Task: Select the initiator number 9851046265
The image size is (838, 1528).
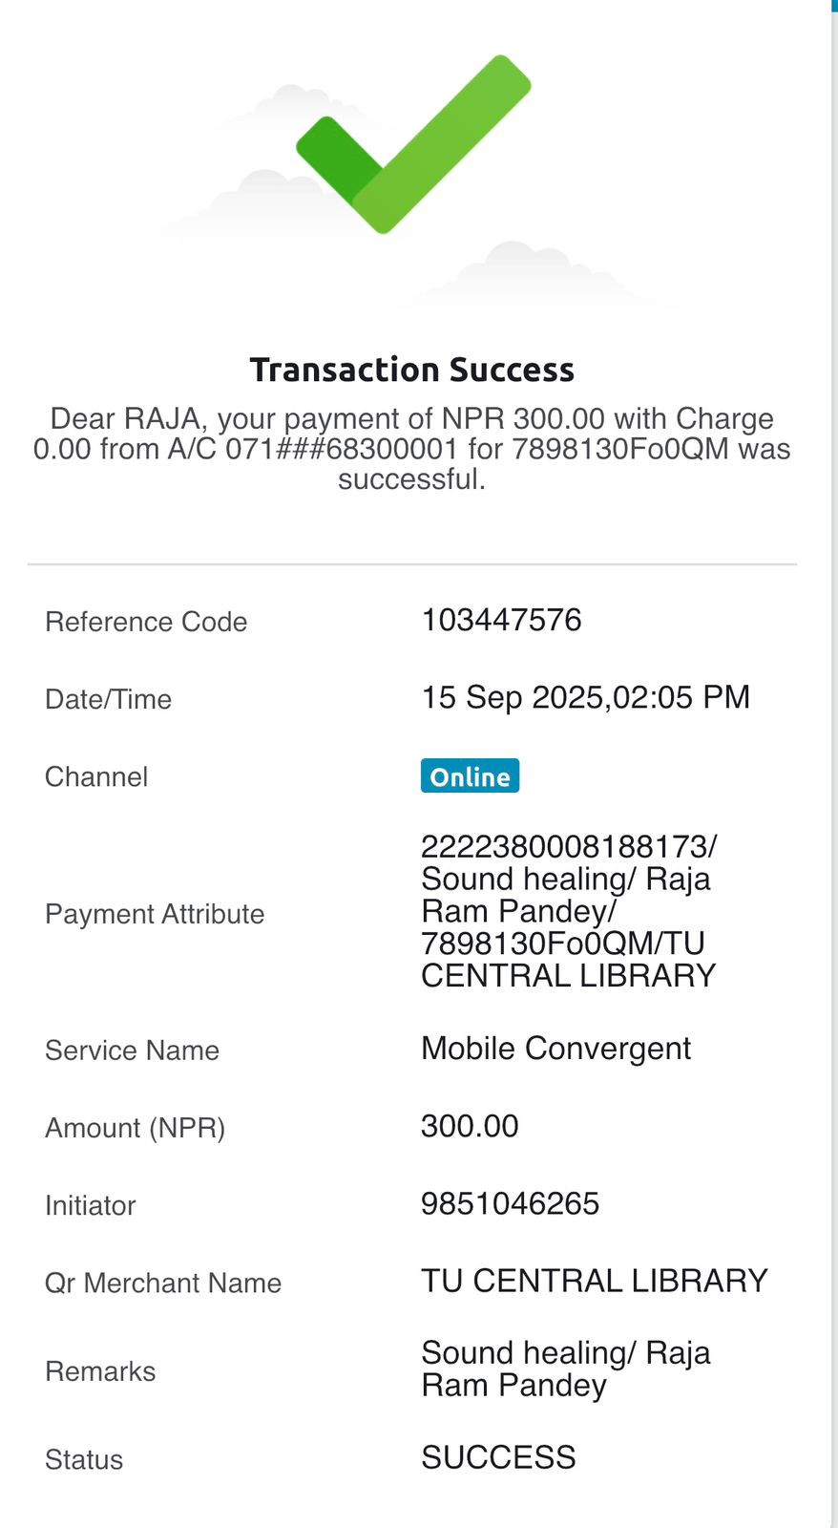Action: 510,1204
